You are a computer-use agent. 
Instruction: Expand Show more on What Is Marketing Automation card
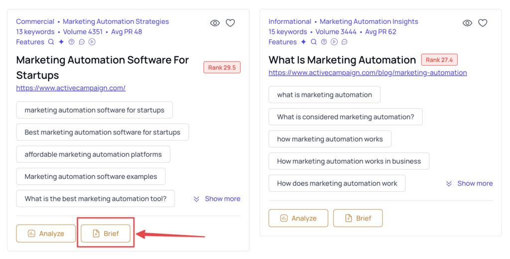(470, 183)
